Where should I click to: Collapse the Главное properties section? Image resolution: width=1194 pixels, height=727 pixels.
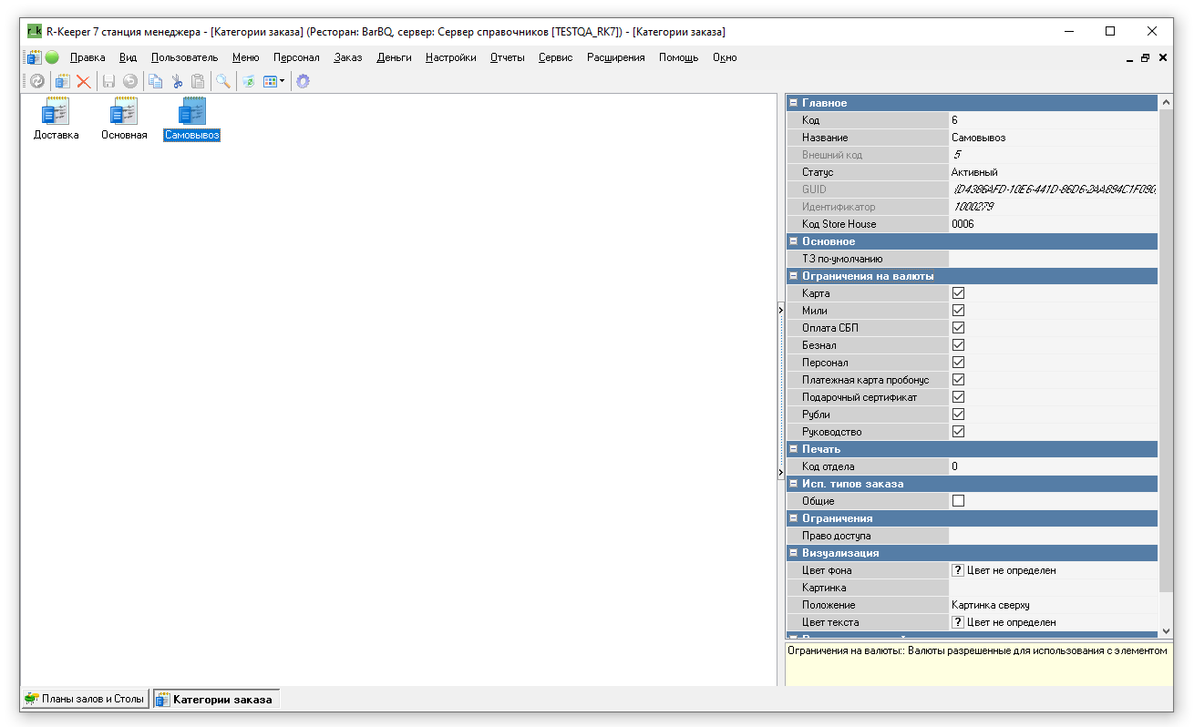point(793,103)
